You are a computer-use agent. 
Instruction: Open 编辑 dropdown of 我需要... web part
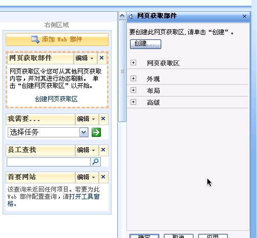coord(87,119)
